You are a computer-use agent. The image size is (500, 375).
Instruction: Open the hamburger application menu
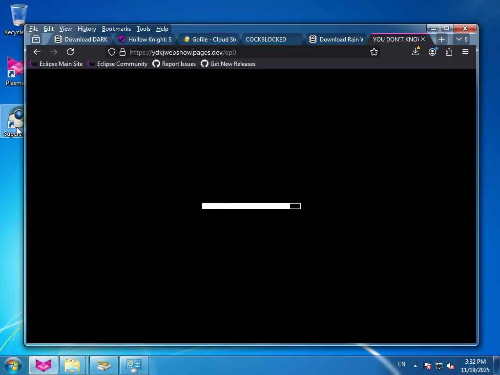pos(465,52)
